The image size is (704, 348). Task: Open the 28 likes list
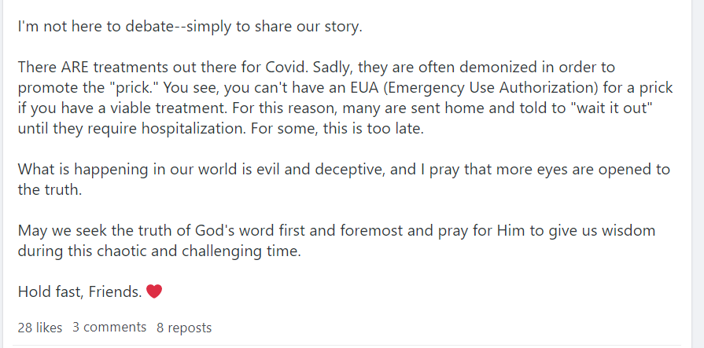click(x=39, y=328)
